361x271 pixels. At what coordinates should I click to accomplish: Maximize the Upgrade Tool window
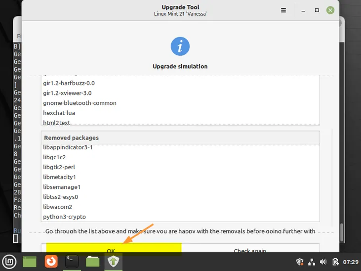[317, 10]
